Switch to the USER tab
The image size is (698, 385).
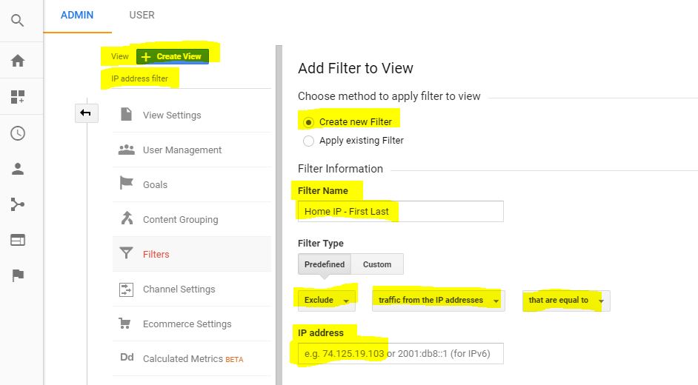pyautogui.click(x=142, y=15)
